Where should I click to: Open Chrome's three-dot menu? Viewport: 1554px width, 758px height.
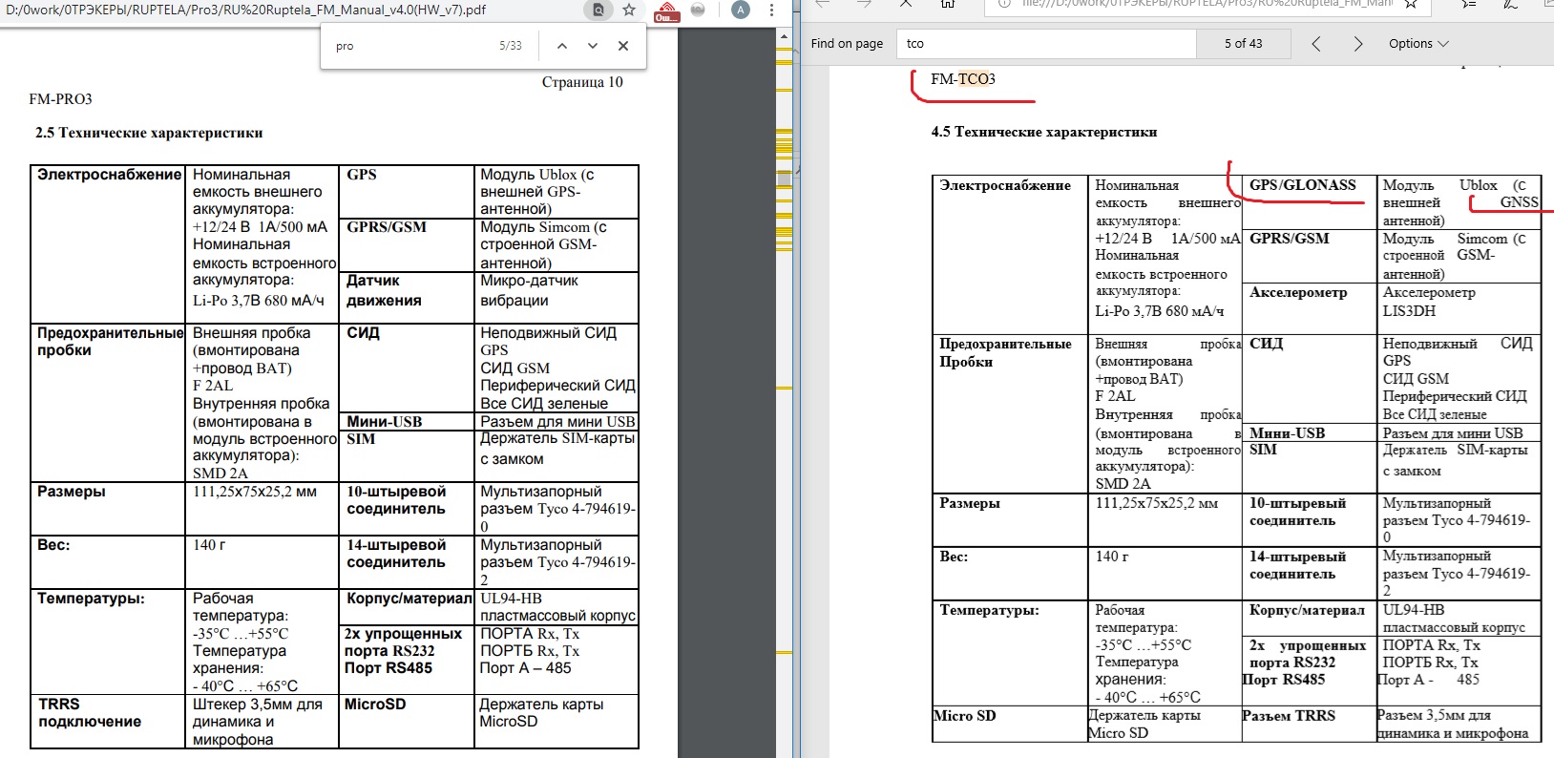[x=770, y=10]
